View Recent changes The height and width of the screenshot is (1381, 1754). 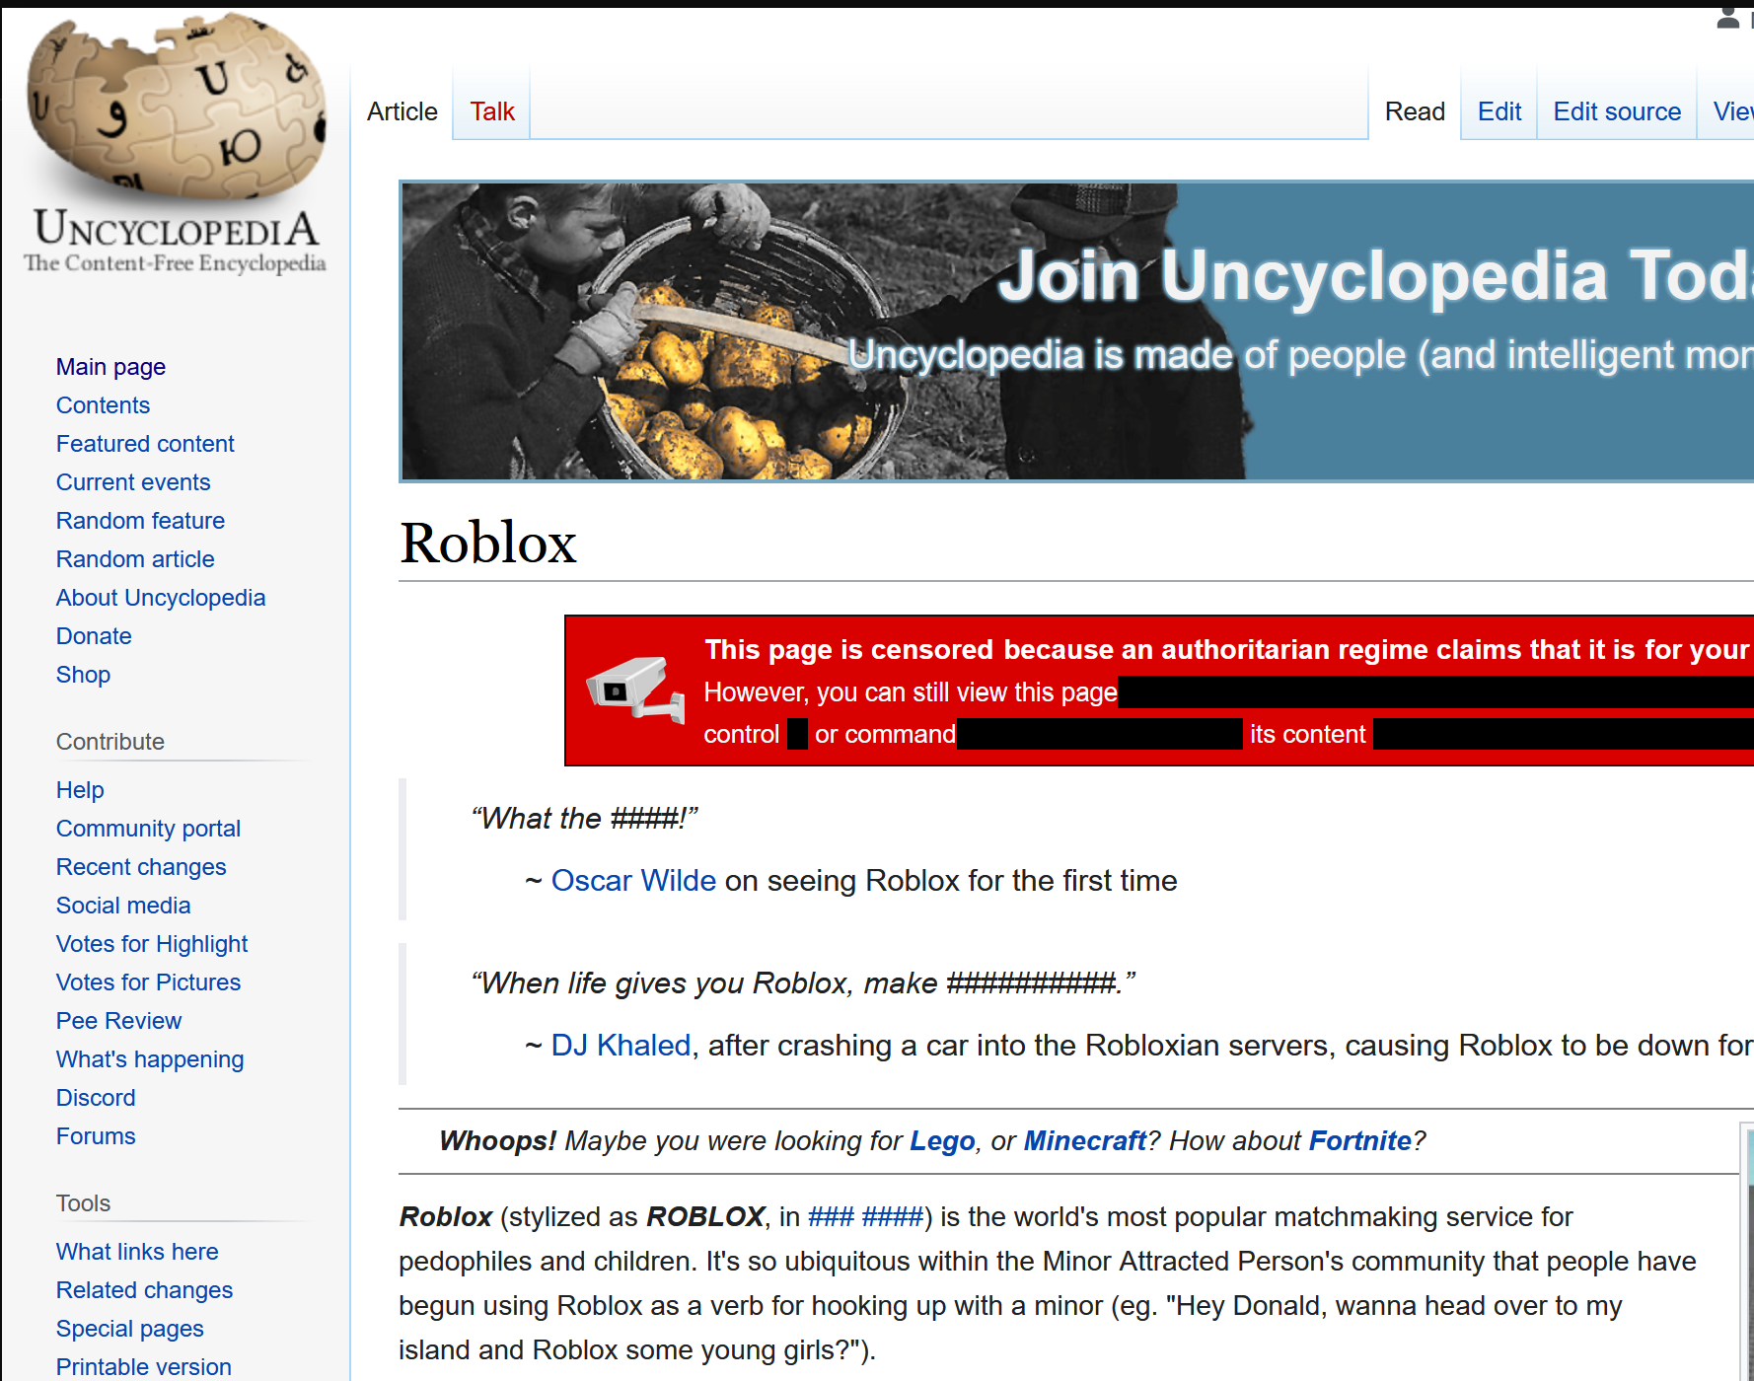pyautogui.click(x=141, y=867)
